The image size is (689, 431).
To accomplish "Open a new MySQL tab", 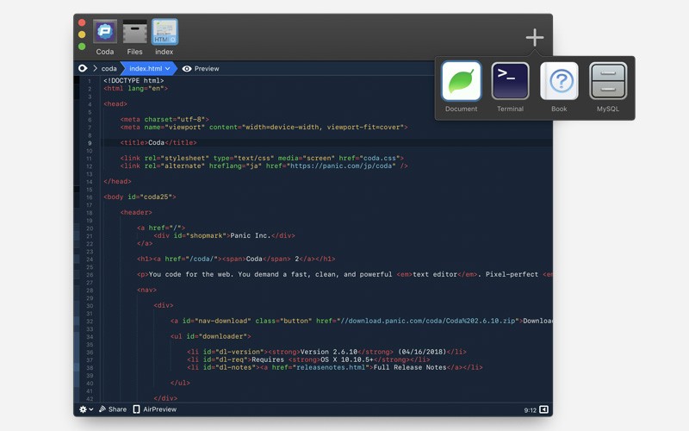I will pos(608,81).
